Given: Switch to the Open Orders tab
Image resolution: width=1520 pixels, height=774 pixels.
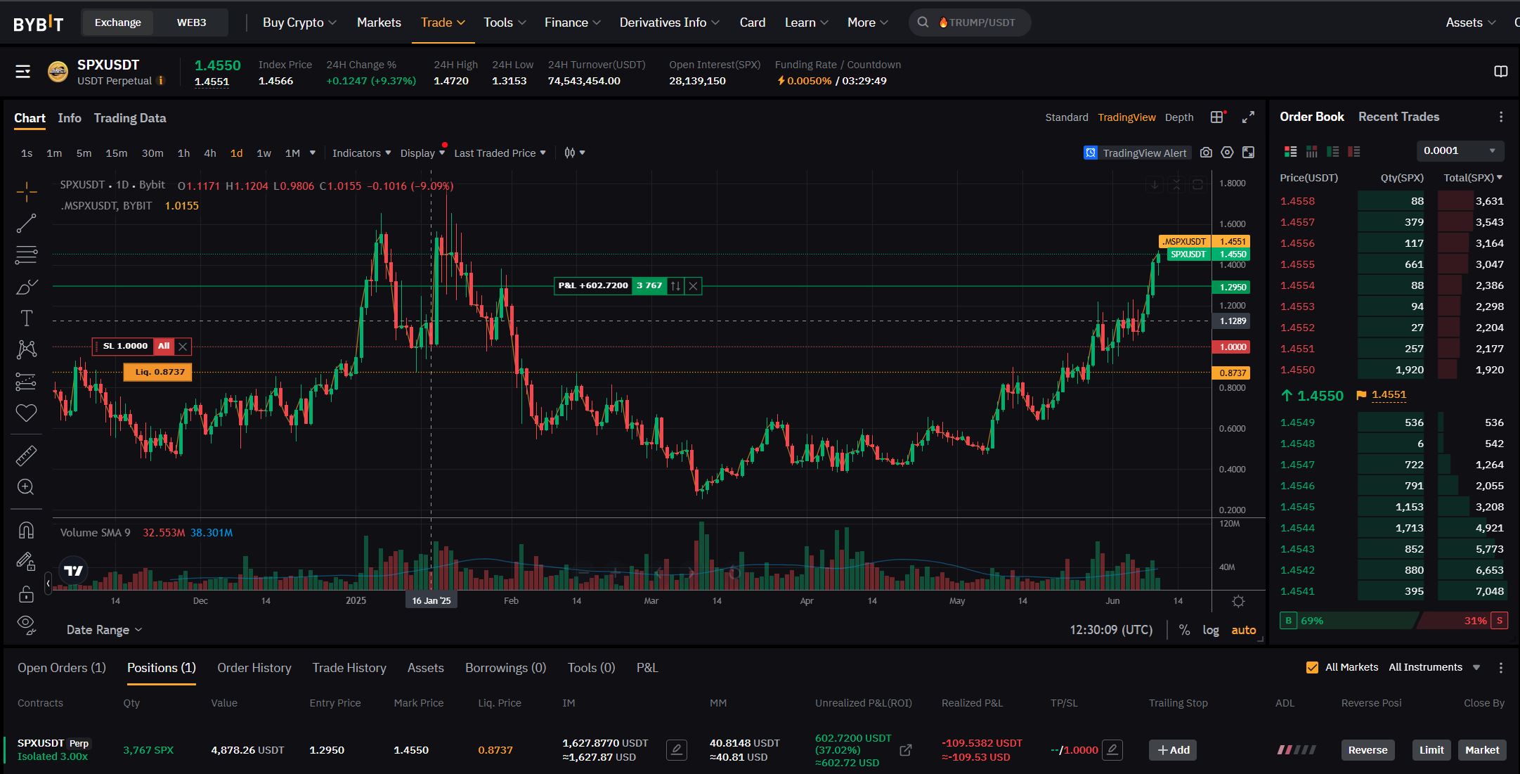Looking at the screenshot, I should point(62,668).
